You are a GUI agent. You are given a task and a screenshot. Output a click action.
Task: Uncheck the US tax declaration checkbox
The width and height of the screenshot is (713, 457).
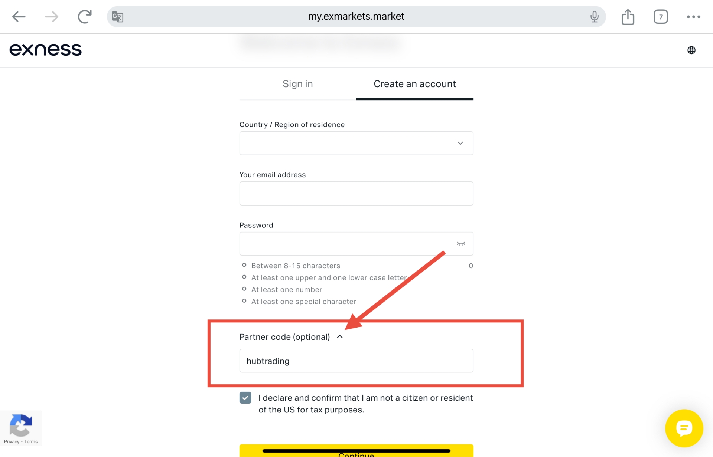click(x=245, y=398)
